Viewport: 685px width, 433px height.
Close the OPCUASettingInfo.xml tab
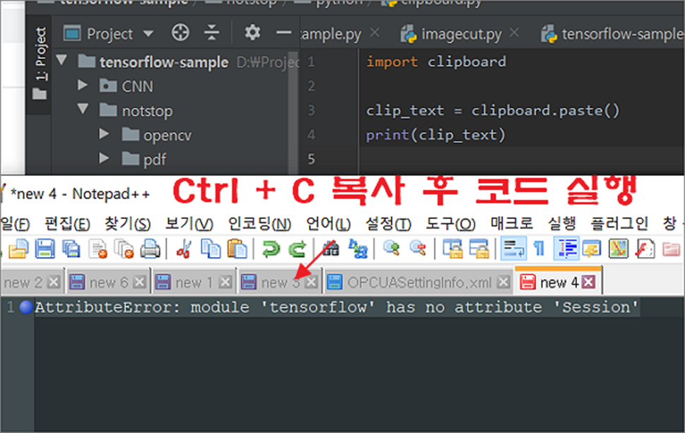(x=504, y=283)
